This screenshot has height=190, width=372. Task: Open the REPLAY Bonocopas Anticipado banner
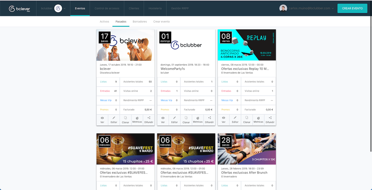(x=247, y=45)
